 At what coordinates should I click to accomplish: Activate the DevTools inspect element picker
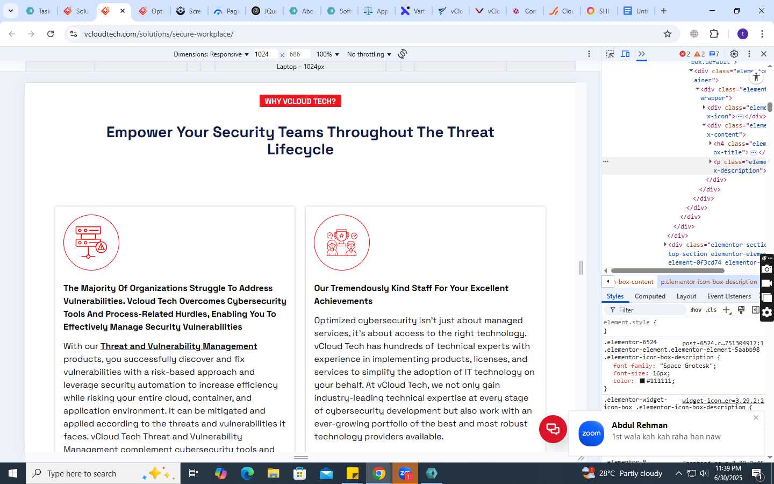(610, 54)
